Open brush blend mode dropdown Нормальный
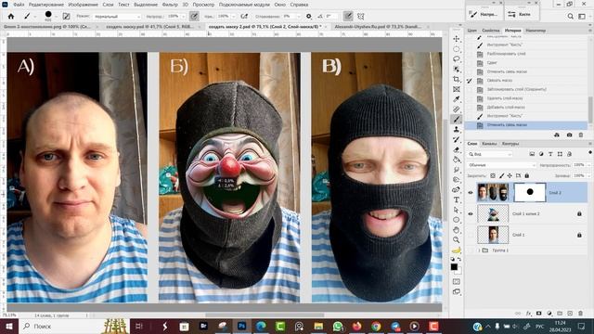This screenshot has width=594, height=334. point(117,17)
